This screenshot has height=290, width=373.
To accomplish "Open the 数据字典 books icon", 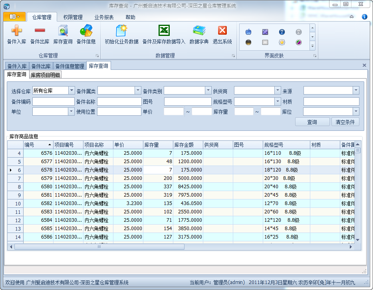I will tap(199, 30).
